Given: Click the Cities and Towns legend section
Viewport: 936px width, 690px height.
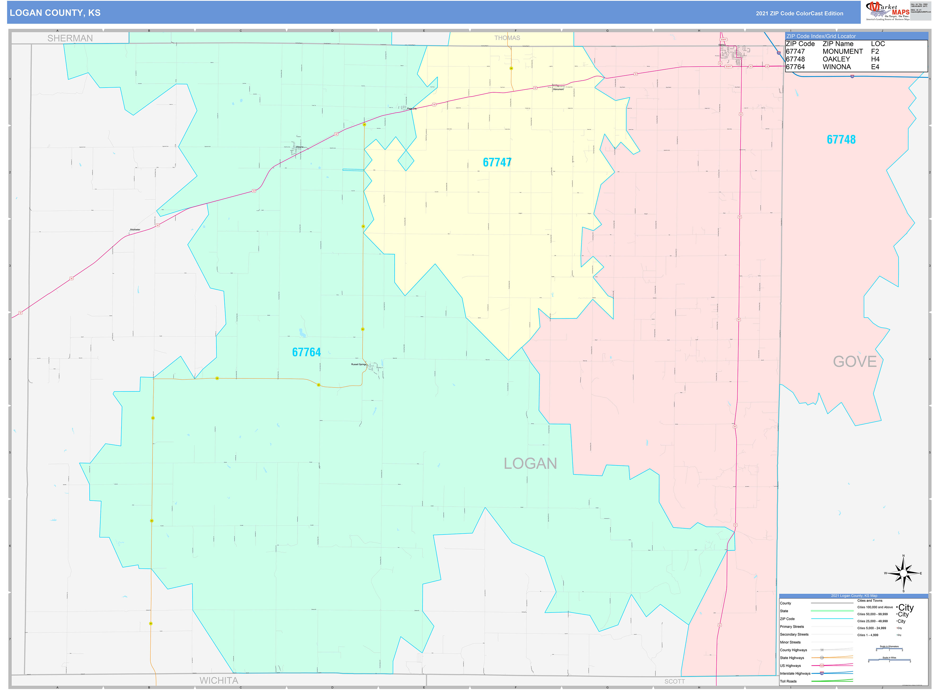Looking at the screenshot, I should 870,601.
